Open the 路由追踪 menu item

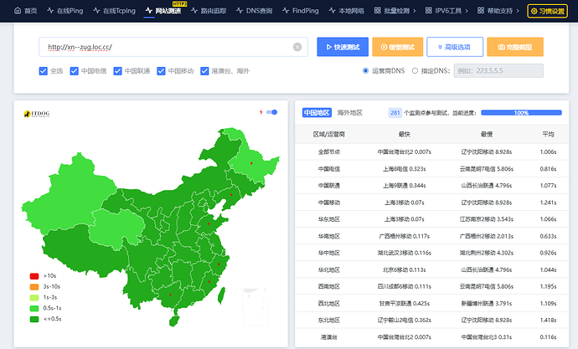coord(209,11)
